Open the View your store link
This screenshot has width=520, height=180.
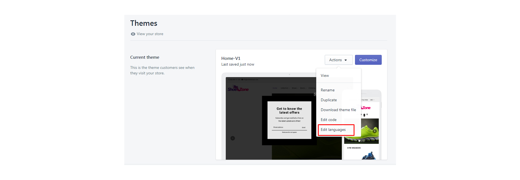coord(150,34)
